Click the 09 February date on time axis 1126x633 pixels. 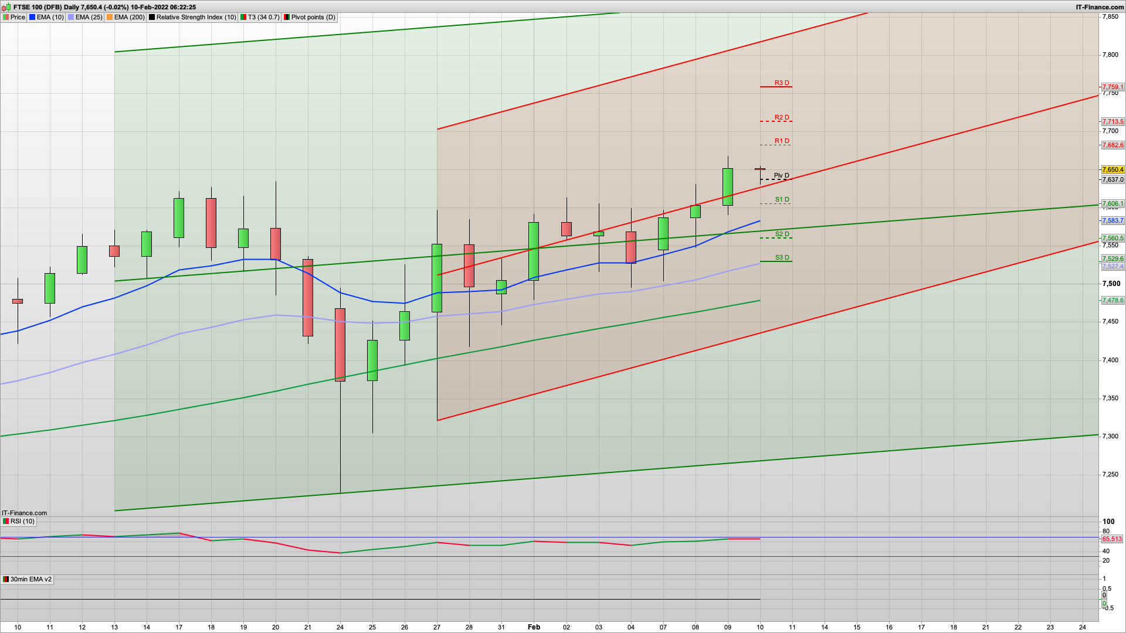(728, 627)
